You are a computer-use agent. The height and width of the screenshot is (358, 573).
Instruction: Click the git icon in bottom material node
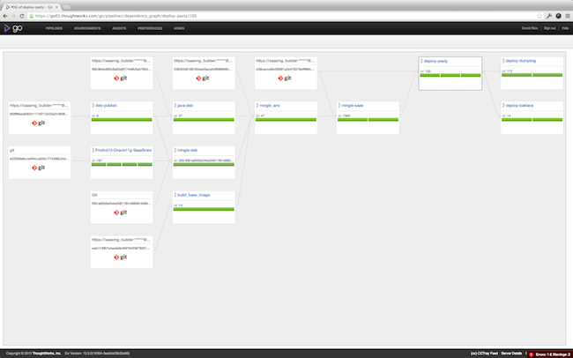[x=122, y=257]
